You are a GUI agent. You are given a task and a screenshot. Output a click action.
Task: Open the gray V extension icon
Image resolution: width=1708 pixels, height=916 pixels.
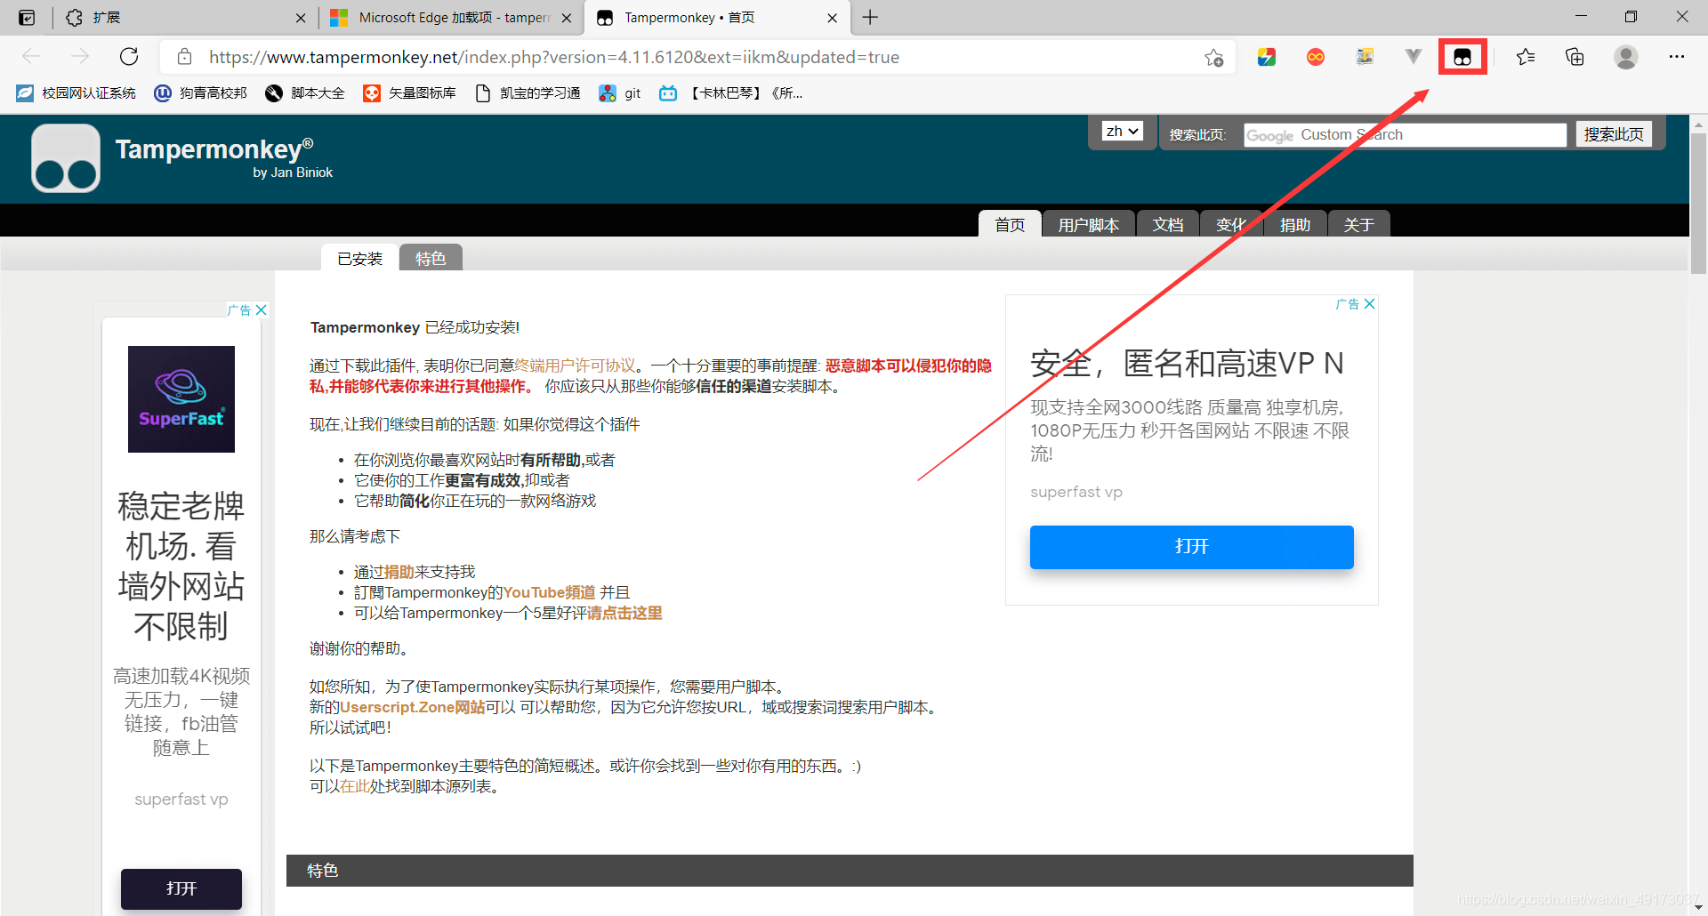pyautogui.click(x=1414, y=57)
